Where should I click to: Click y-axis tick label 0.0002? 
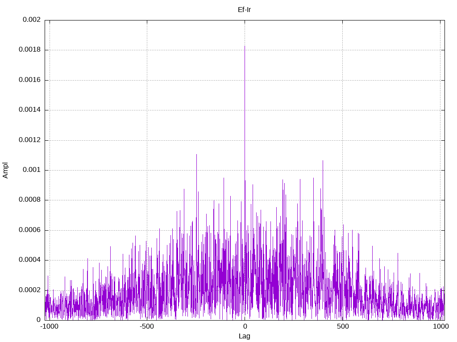pos(30,290)
